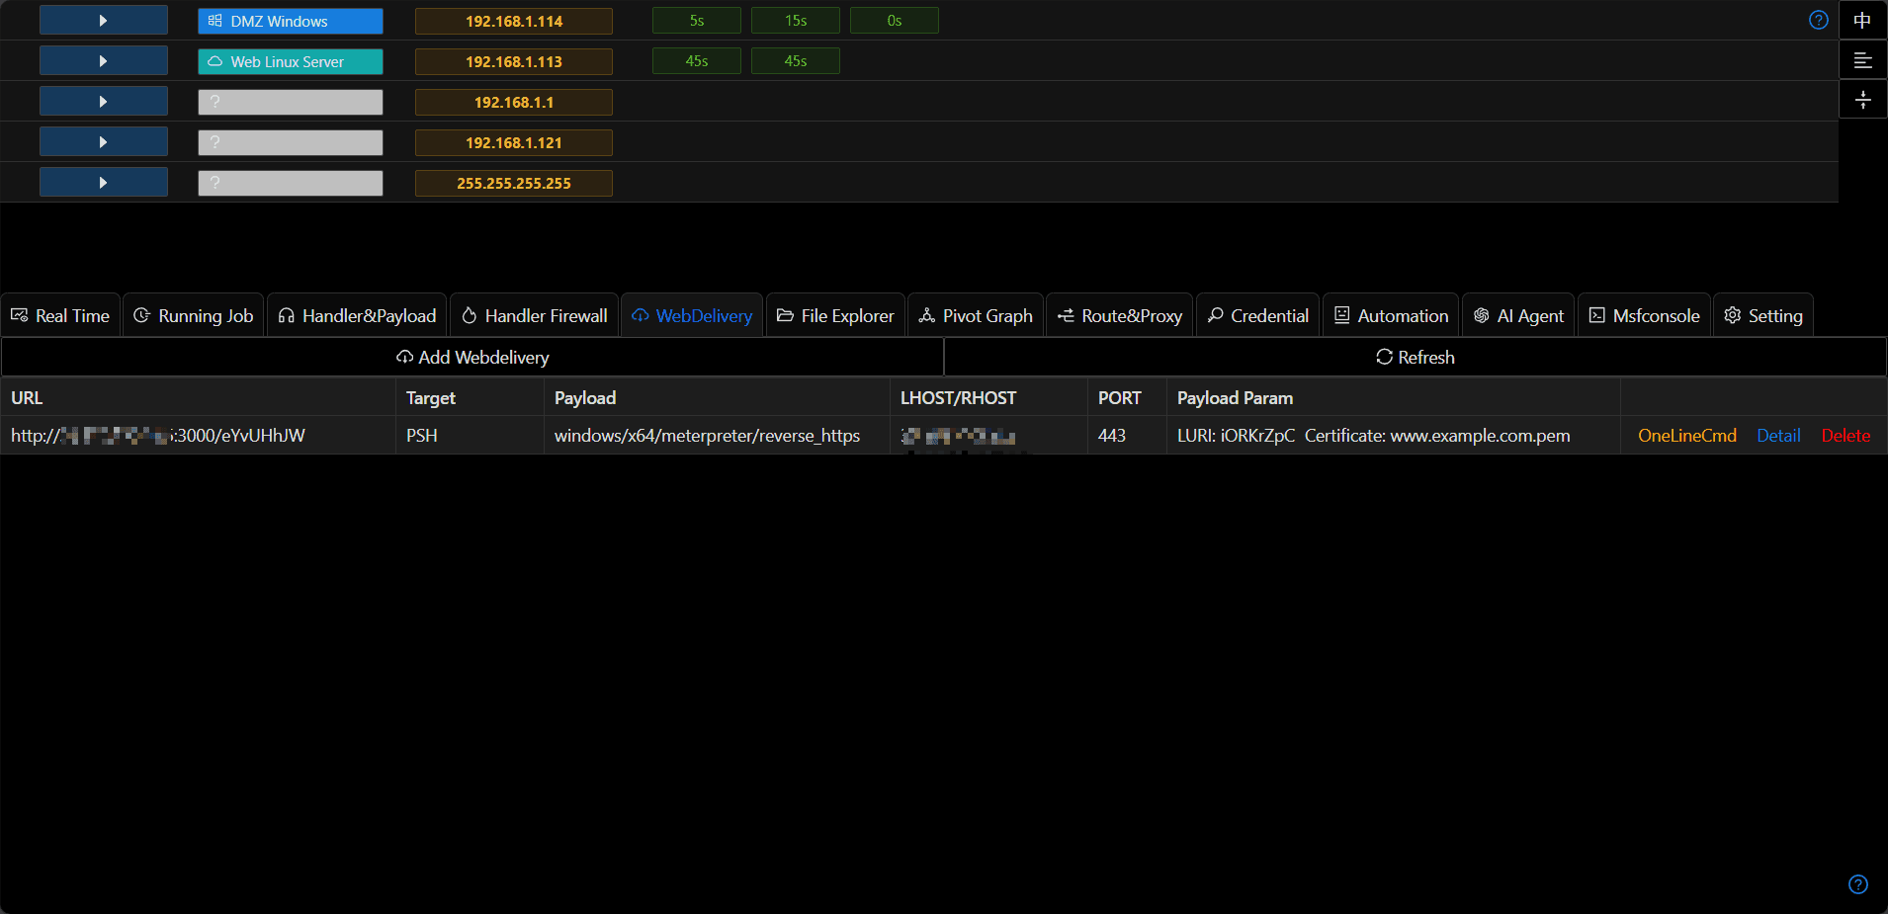Switch to Handler Firewall tab
This screenshot has height=914, width=1888.
click(x=535, y=315)
